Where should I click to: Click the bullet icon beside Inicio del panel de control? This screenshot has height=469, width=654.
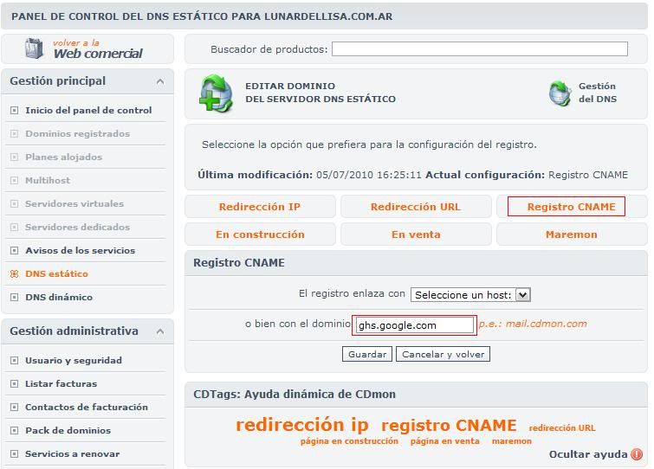click(14, 111)
